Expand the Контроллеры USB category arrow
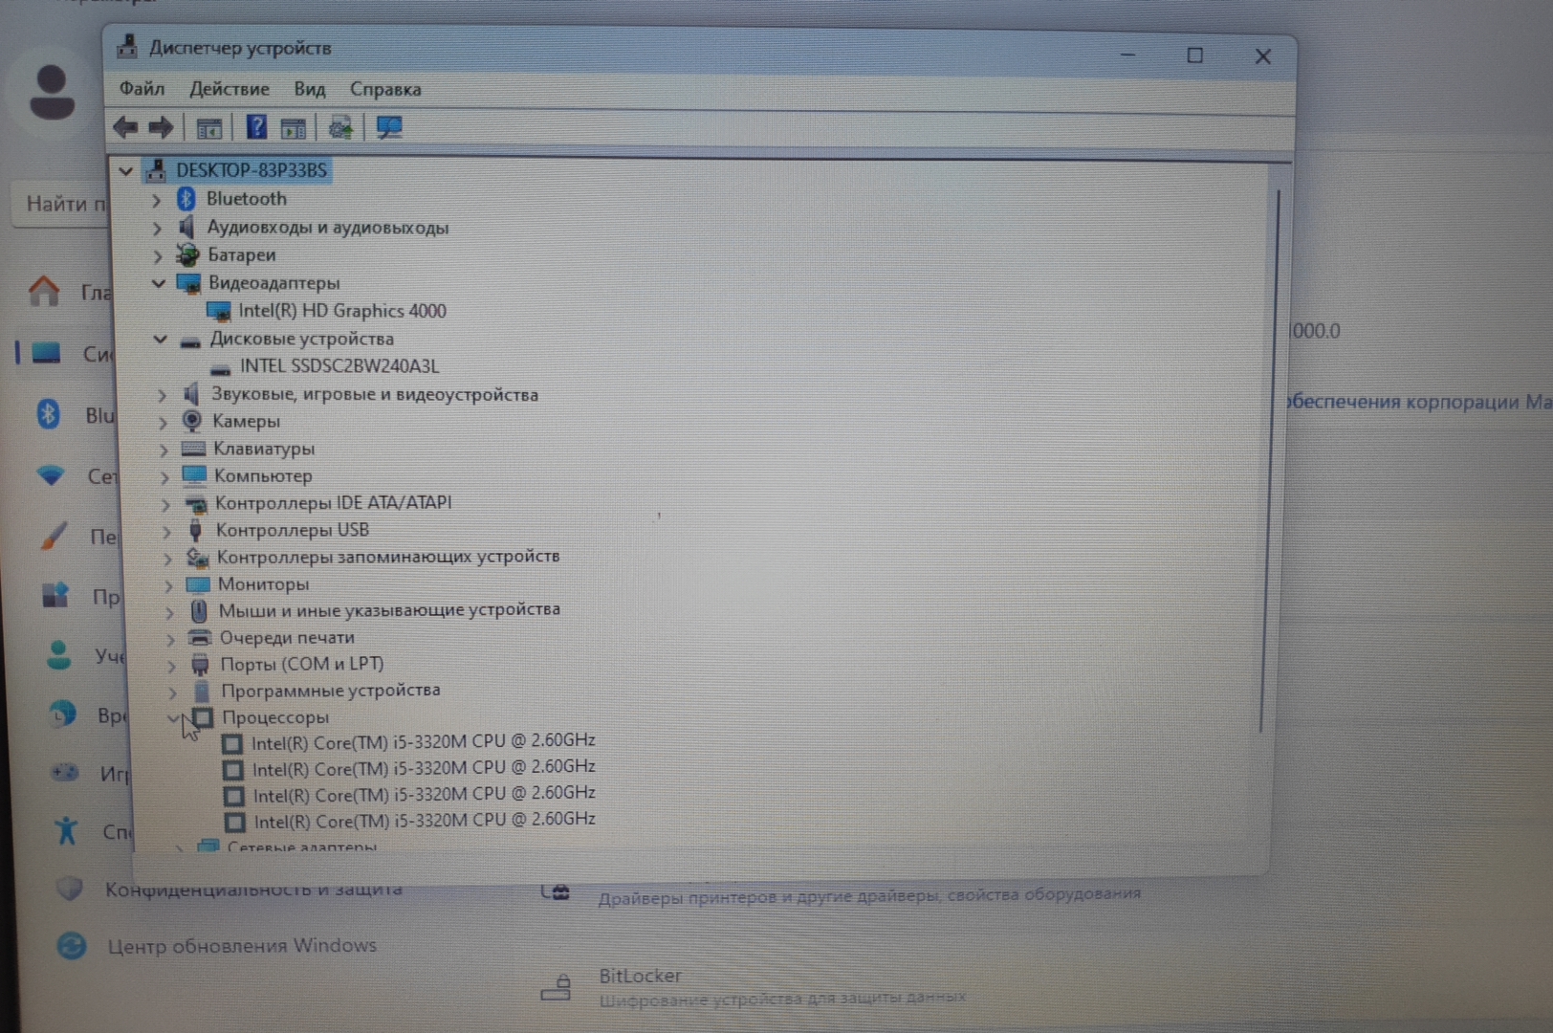The width and height of the screenshot is (1553, 1033). (x=166, y=531)
